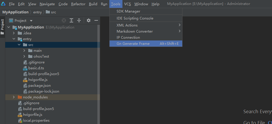This screenshot has height=124, width=272.
Task: Open Project panel settings gear
Action: pos(89,21)
